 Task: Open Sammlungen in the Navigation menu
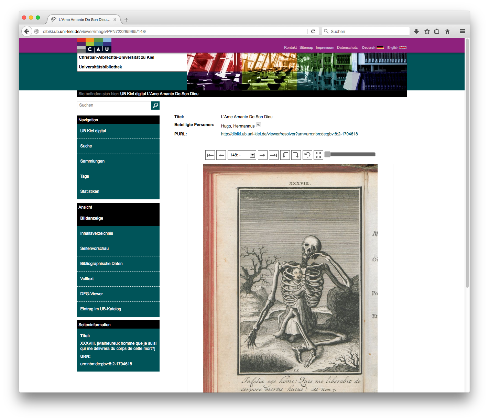(x=118, y=161)
